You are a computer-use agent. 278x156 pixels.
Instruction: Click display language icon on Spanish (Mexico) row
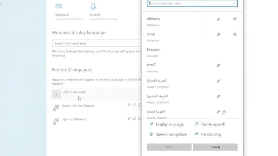[x=129, y=118]
